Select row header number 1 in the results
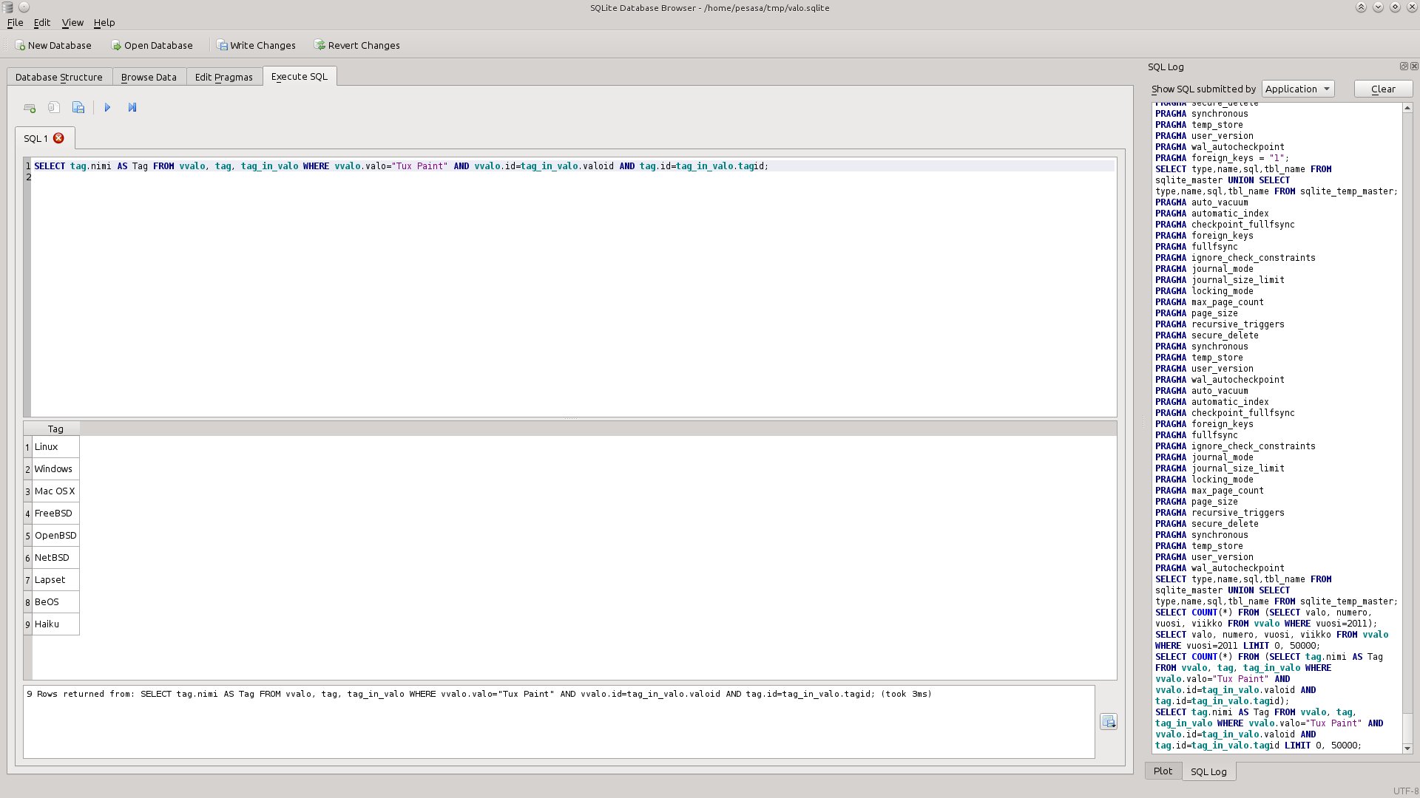The width and height of the screenshot is (1420, 798). click(x=27, y=447)
